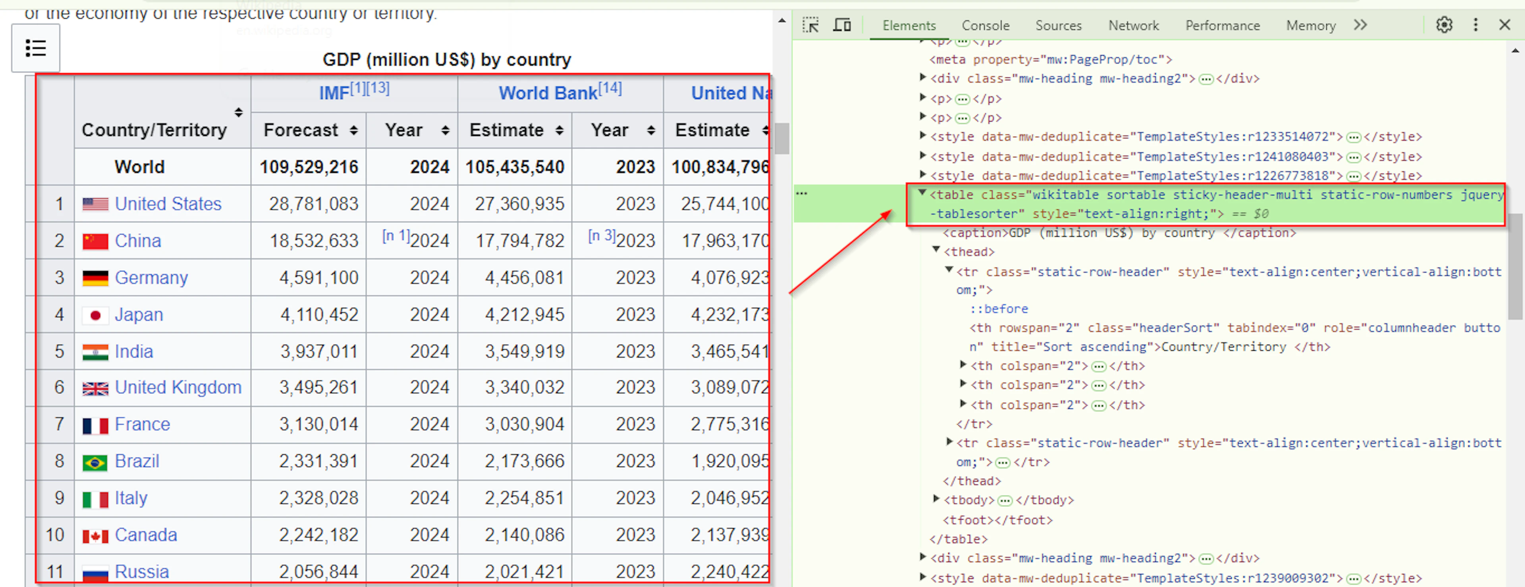1525x587 pixels.
Task: Sort by IMF Forecast column arrows
Action: 353,130
